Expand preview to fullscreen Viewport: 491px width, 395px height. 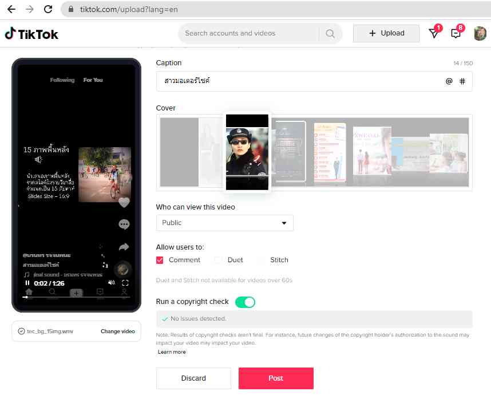pos(125,283)
